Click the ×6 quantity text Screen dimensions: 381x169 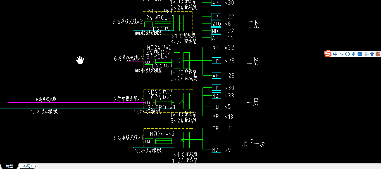[x=228, y=24]
